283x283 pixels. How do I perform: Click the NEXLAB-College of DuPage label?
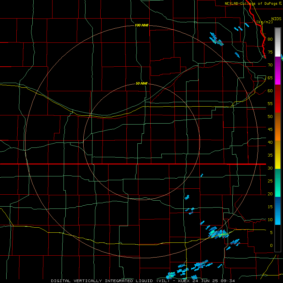pyautogui.click(x=251, y=3)
